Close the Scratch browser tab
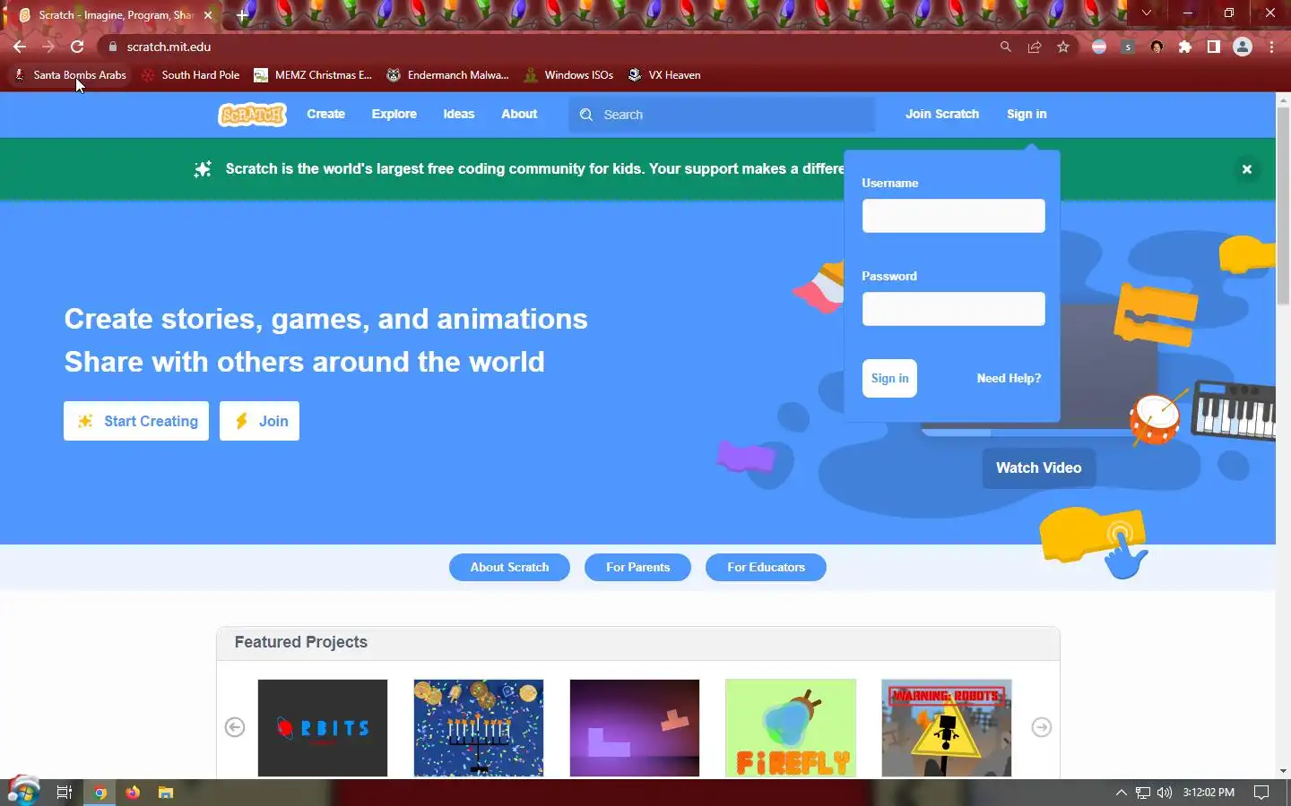The width and height of the screenshot is (1291, 806). click(x=208, y=15)
